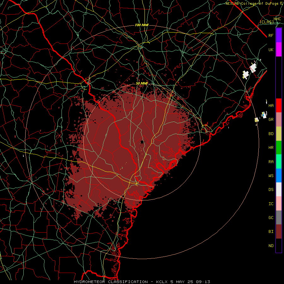Click the black radar site hole in the map
This screenshot has height=284, width=284.
[142, 142]
